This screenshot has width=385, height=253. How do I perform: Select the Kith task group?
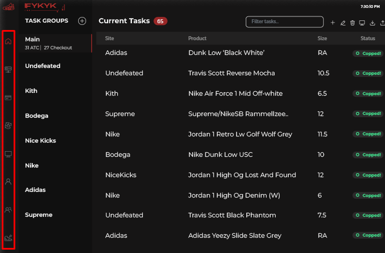pyautogui.click(x=31, y=91)
